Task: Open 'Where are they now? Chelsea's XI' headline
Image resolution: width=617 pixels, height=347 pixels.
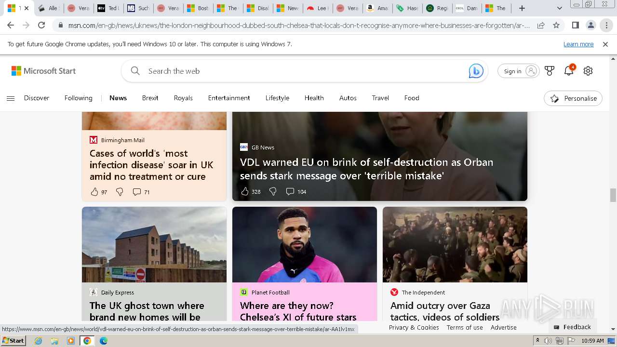Action: pos(298,311)
